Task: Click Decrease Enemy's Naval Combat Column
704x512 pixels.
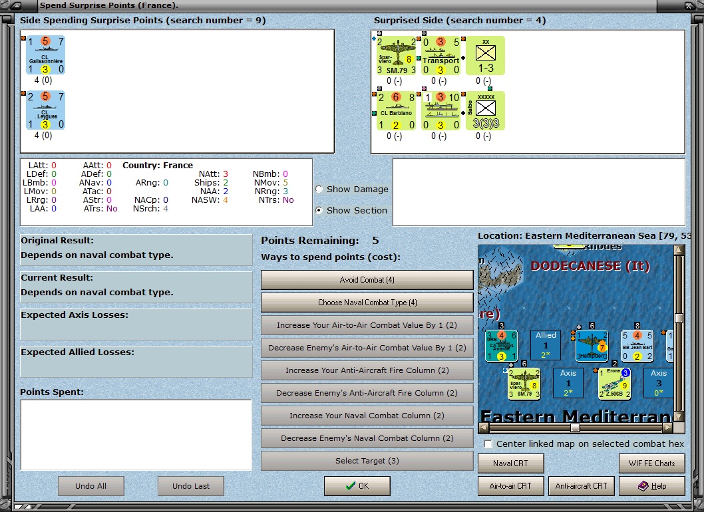Action: coord(367,438)
